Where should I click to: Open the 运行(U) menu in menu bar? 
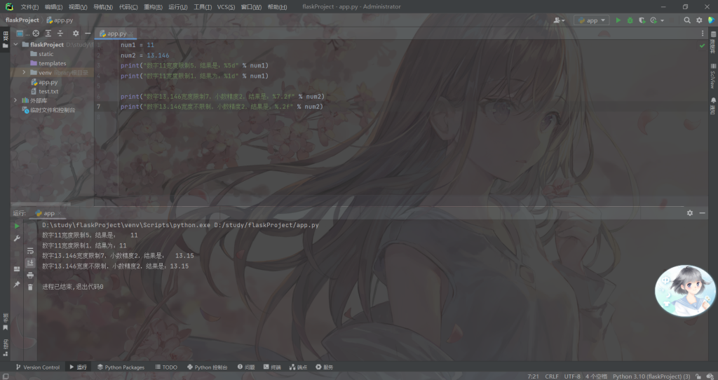click(x=177, y=6)
